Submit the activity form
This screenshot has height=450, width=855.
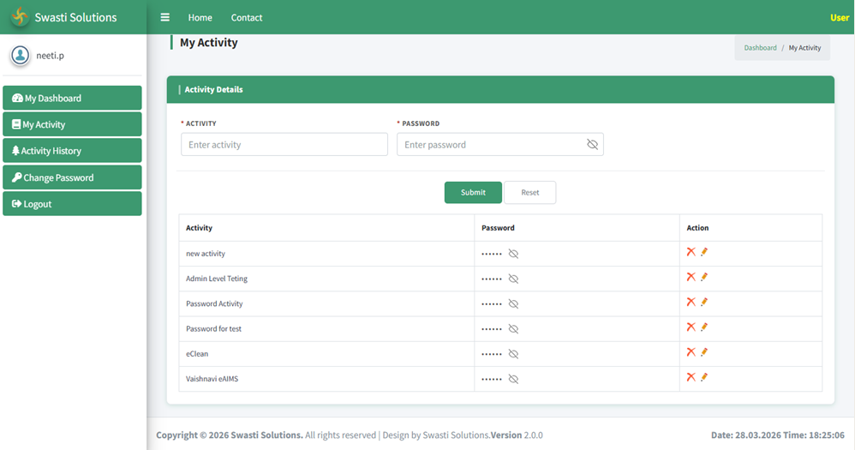[473, 193]
